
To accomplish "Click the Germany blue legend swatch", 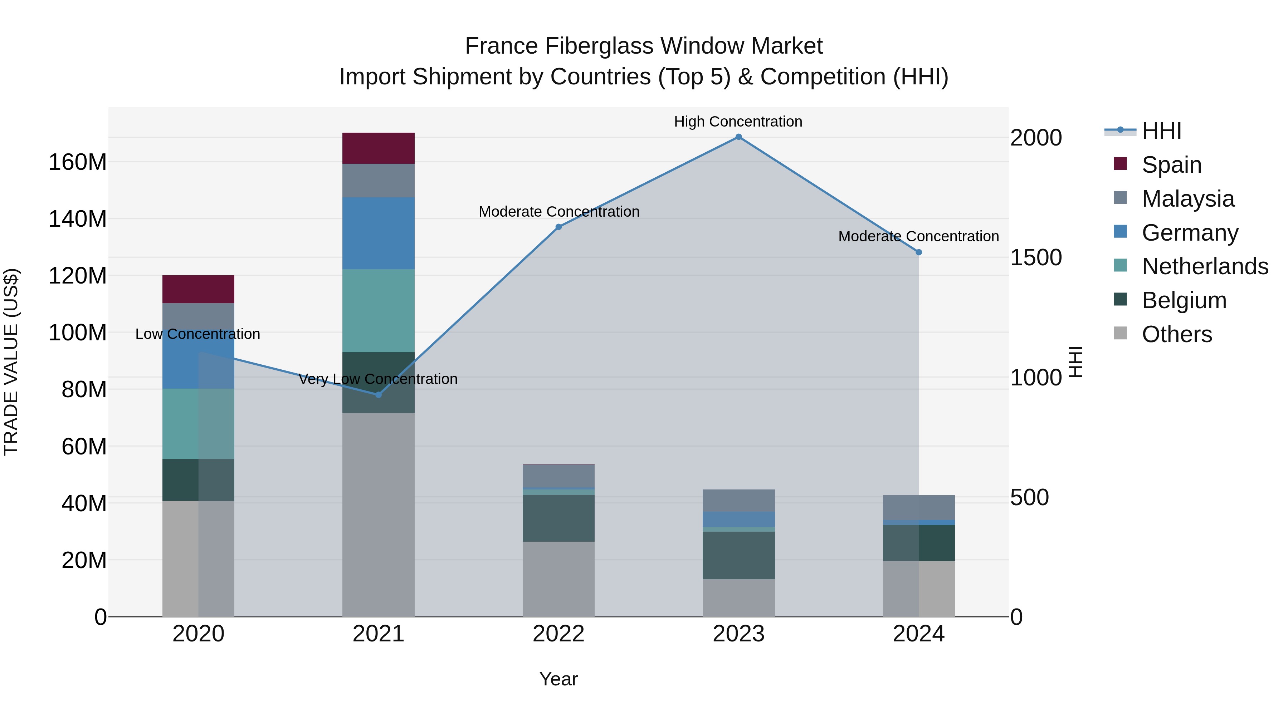I will pos(1121,231).
